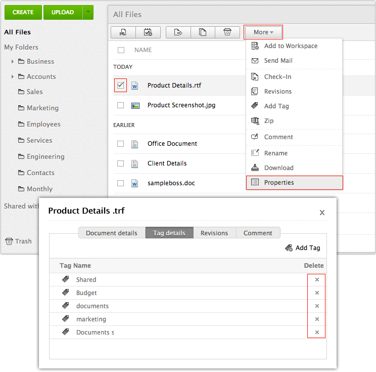Delete the documents tag

(x=317, y=306)
